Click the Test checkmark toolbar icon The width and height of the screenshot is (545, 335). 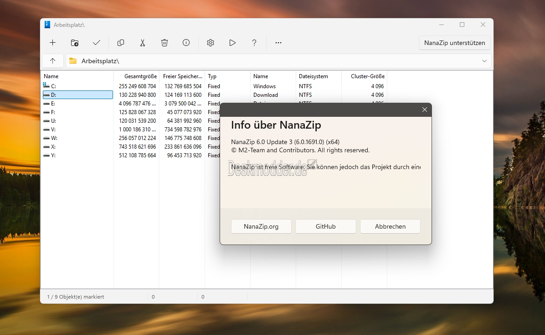click(x=97, y=43)
